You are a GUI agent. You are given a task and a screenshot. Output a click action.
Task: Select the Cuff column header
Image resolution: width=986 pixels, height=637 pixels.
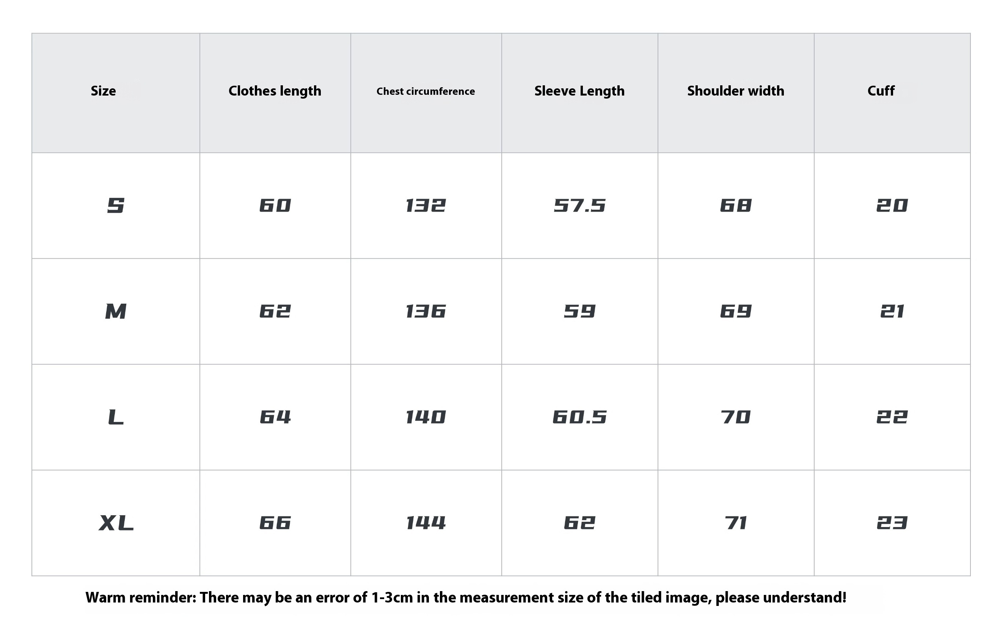click(x=881, y=91)
